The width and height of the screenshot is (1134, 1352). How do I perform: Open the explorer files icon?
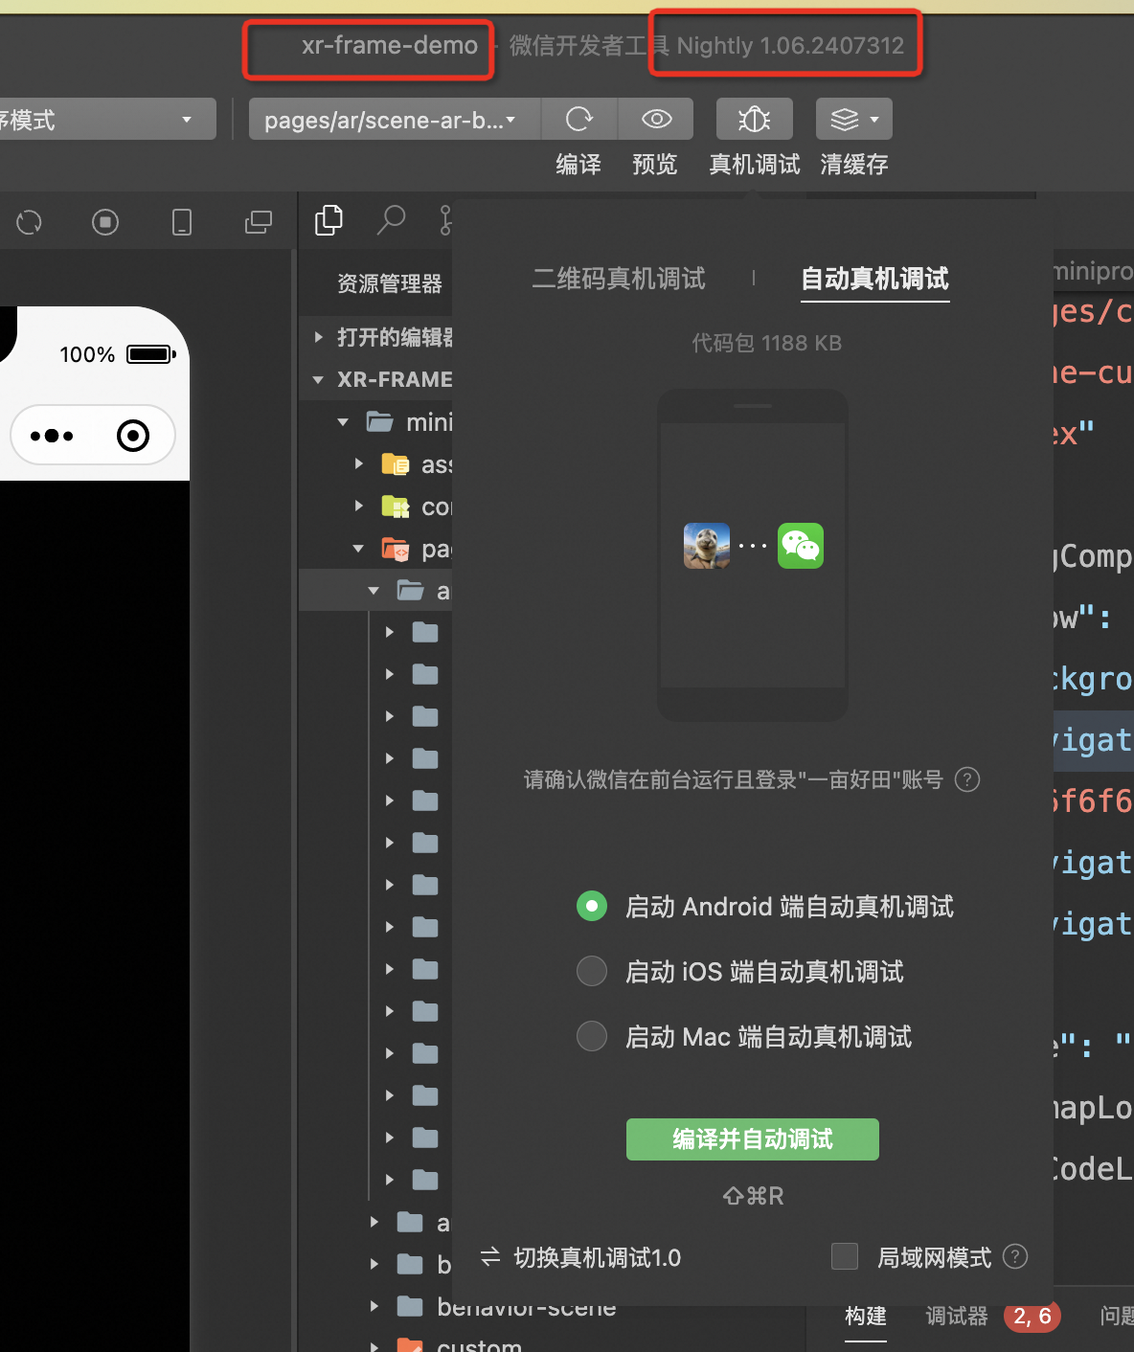pos(329,220)
